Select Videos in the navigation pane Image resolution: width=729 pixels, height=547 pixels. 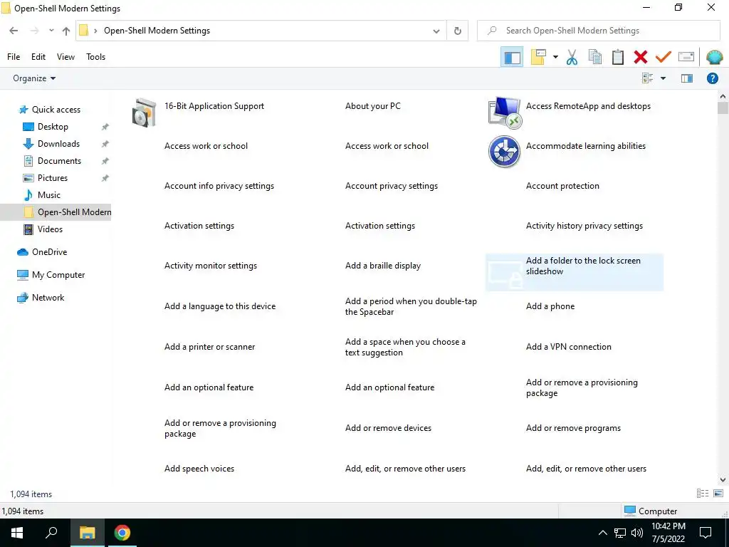50,229
